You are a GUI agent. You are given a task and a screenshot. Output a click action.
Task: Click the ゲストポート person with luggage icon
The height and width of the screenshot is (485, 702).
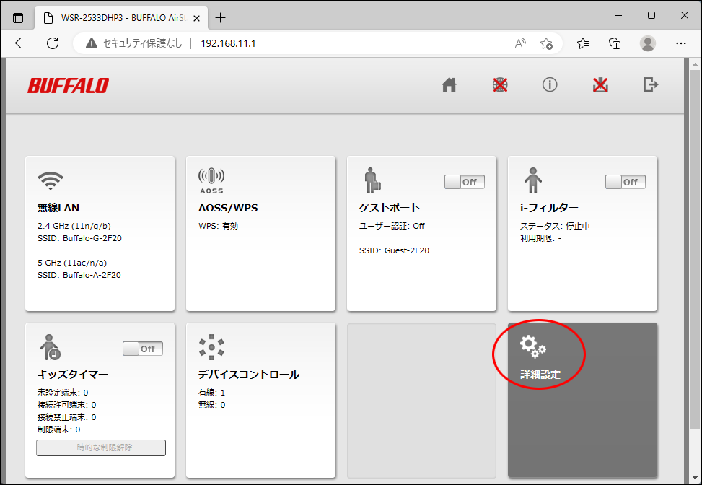tap(372, 180)
